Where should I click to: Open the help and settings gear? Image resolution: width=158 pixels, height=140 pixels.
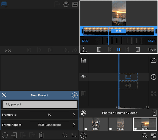(66, 4)
